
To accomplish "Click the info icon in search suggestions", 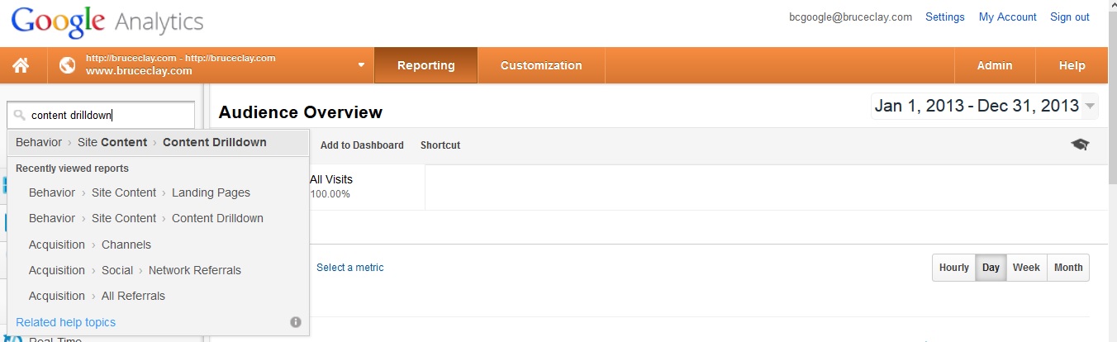I will 296,322.
